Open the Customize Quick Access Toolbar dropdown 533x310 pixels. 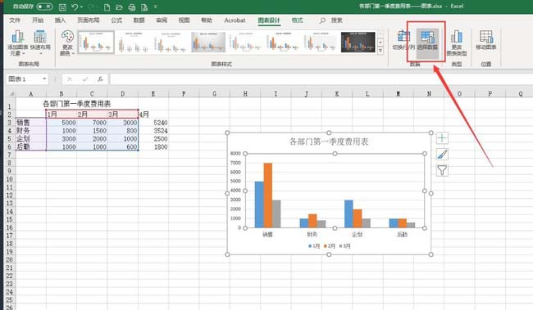pyautogui.click(x=156, y=7)
